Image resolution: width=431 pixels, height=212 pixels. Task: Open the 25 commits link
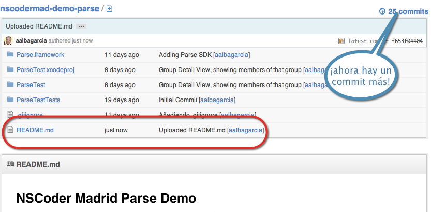pyautogui.click(x=408, y=11)
